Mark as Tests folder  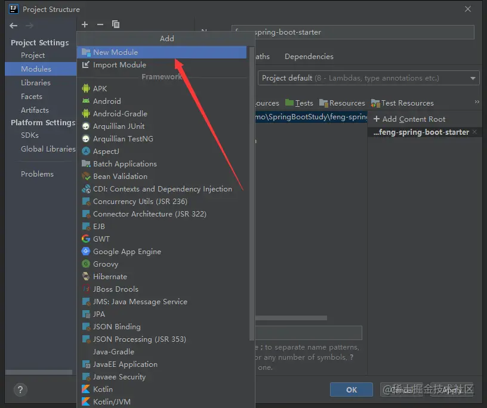[x=299, y=103]
